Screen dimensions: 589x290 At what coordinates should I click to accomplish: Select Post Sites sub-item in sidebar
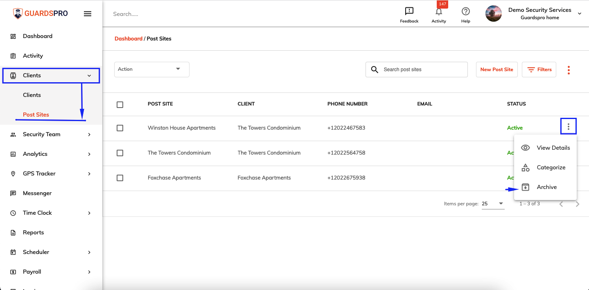[36, 115]
